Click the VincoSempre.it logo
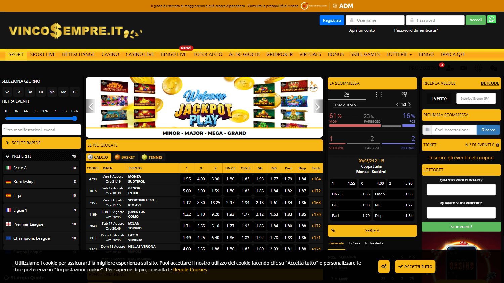Image resolution: width=504 pixels, height=283 pixels. 75,31
